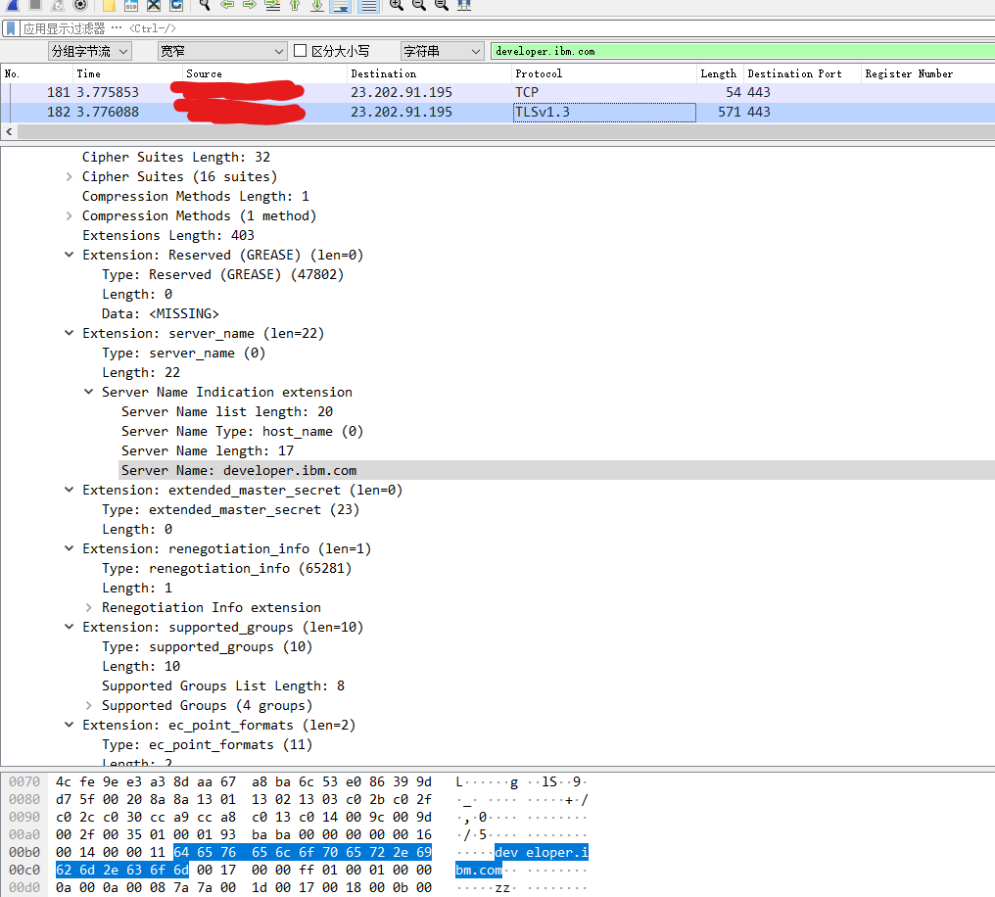Screen dimensions: 995x897
Task: Zoom out the packet text
Action: (x=419, y=5)
